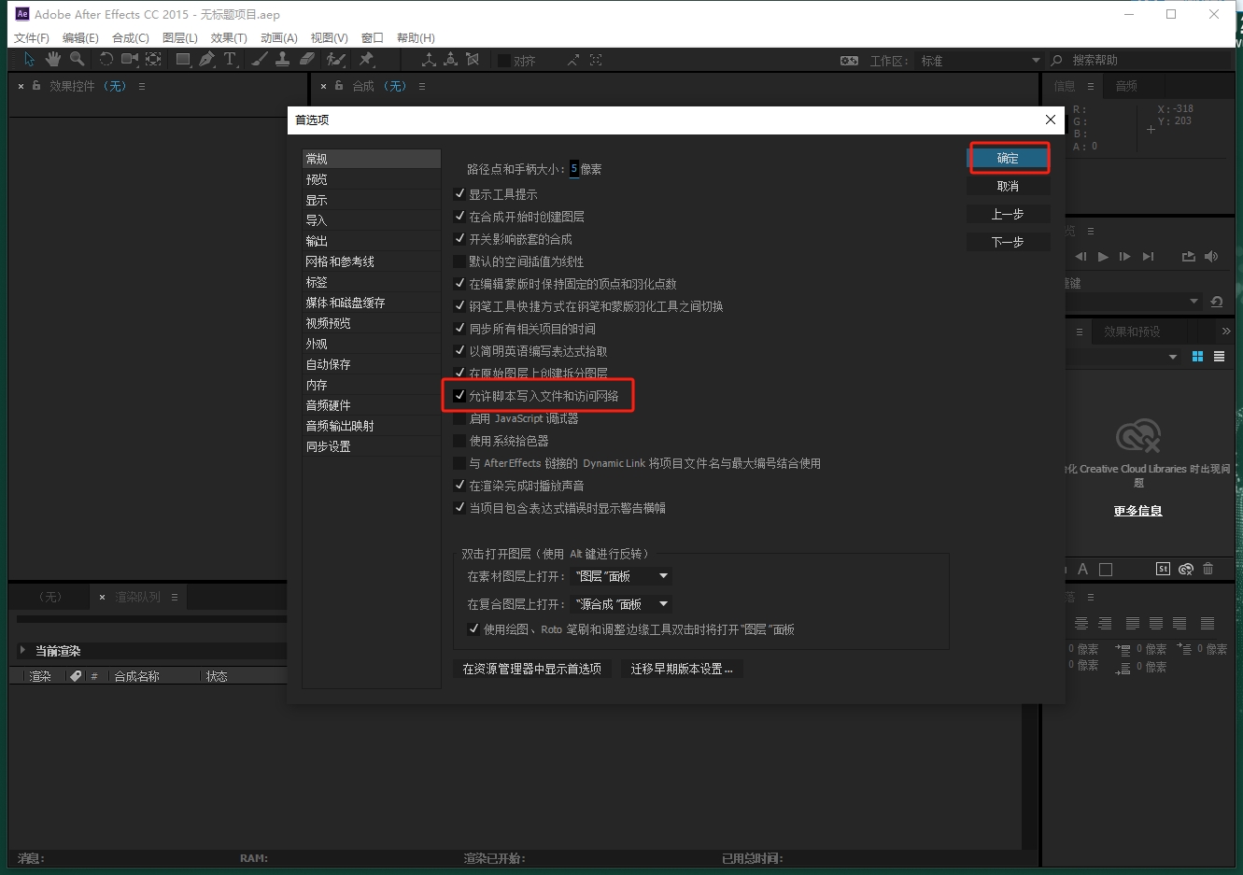Confirm preferences with 确定 button
This screenshot has width=1243, height=875.
tap(1008, 159)
